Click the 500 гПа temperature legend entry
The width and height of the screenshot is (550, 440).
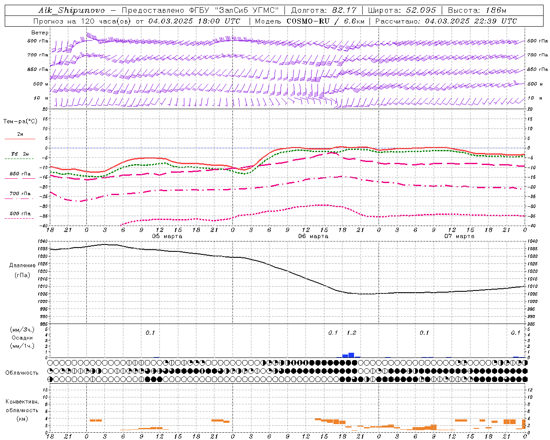(x=20, y=214)
